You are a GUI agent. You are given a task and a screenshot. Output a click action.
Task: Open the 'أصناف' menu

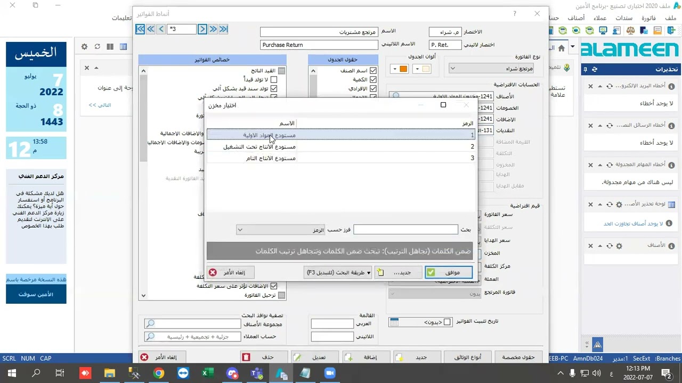point(576,18)
